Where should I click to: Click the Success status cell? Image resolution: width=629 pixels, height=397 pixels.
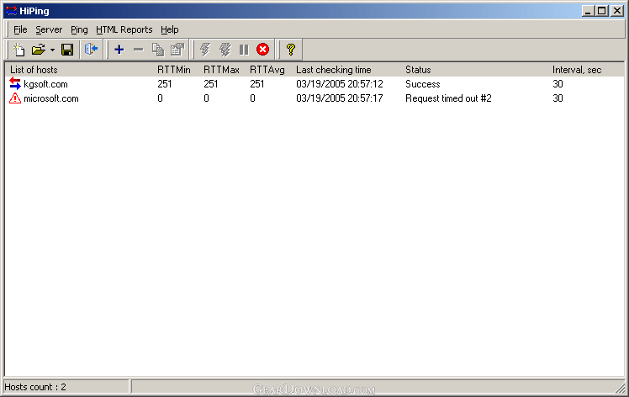point(422,84)
